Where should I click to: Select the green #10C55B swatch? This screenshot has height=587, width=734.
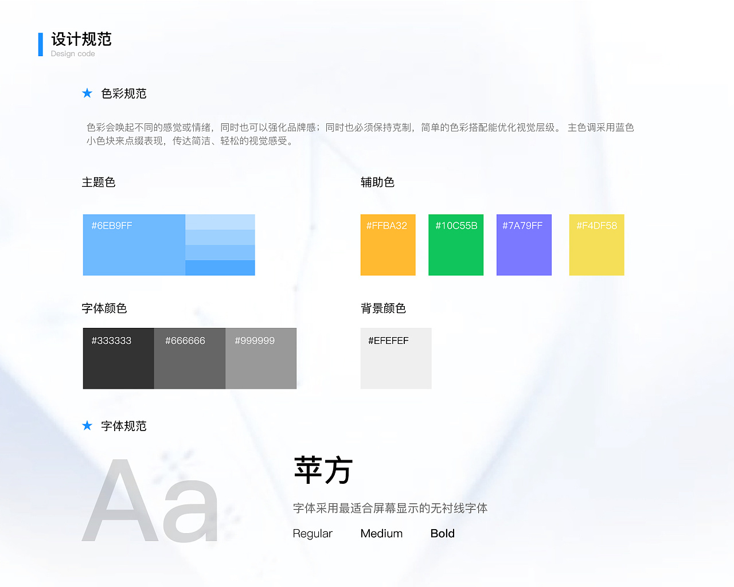pos(456,245)
